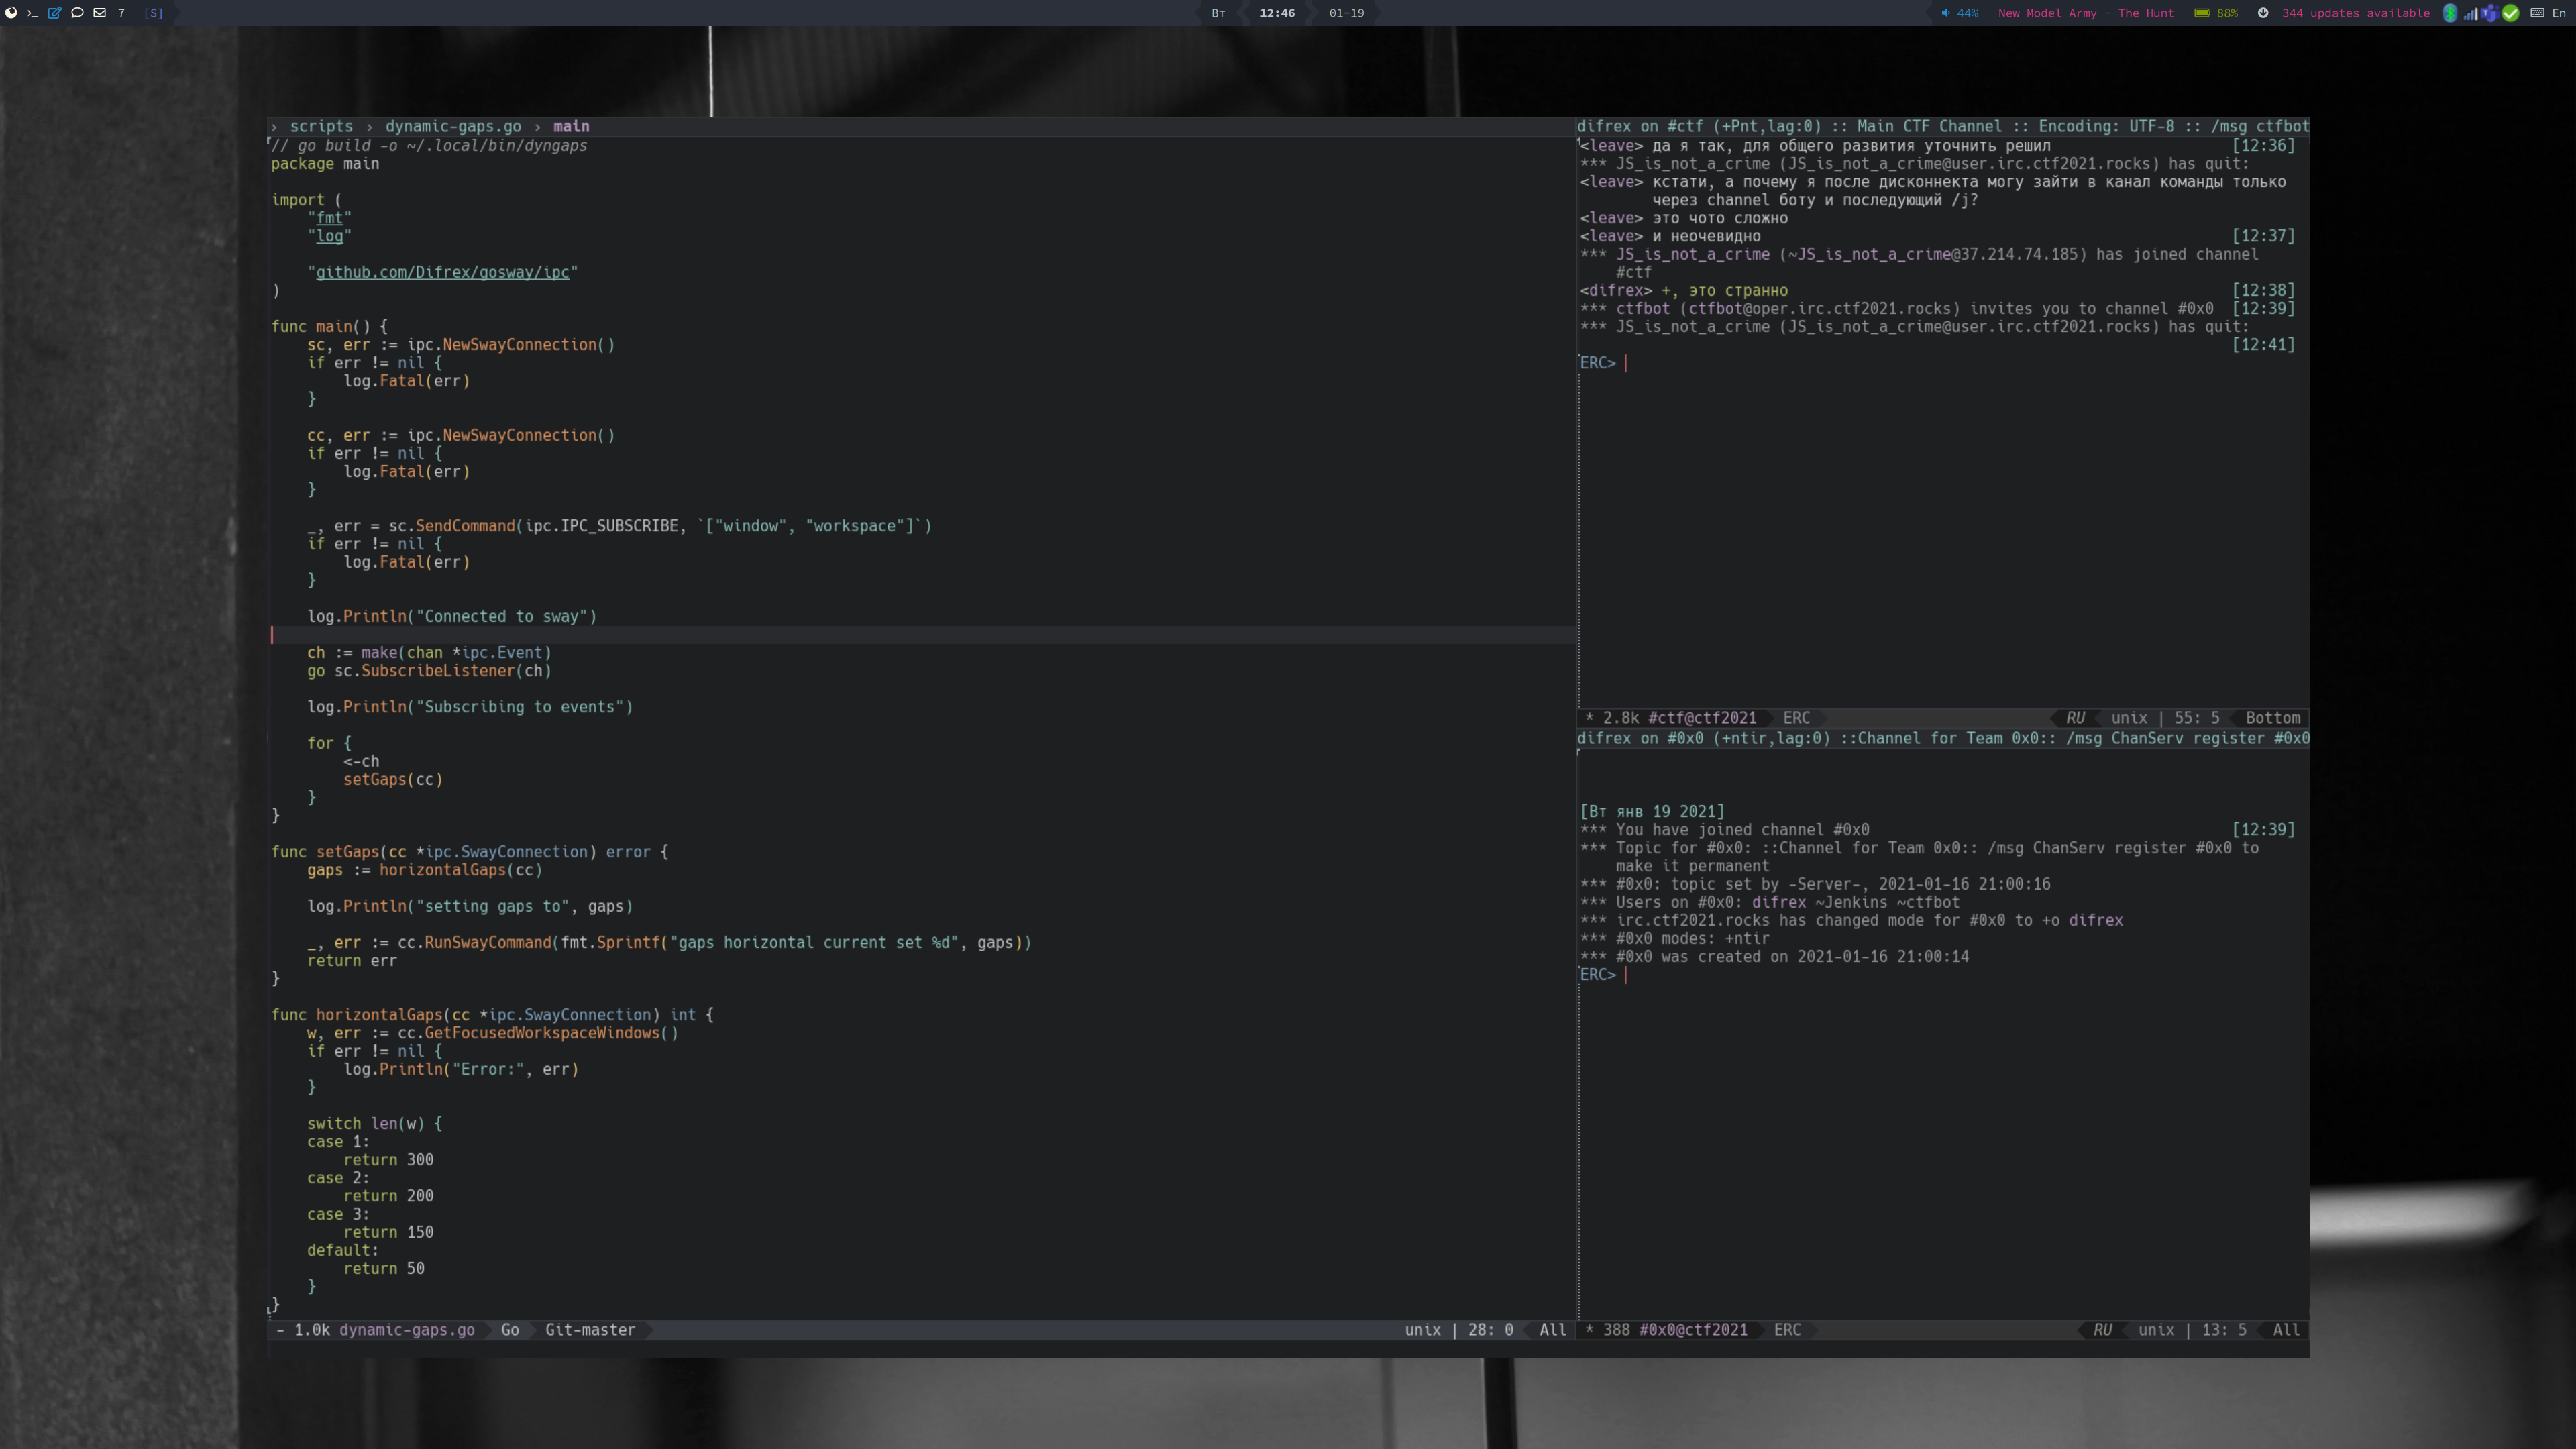The height and width of the screenshot is (1449, 2576).
Task: Click the RU input method indicator in the #ctf modeline
Action: (2075, 718)
